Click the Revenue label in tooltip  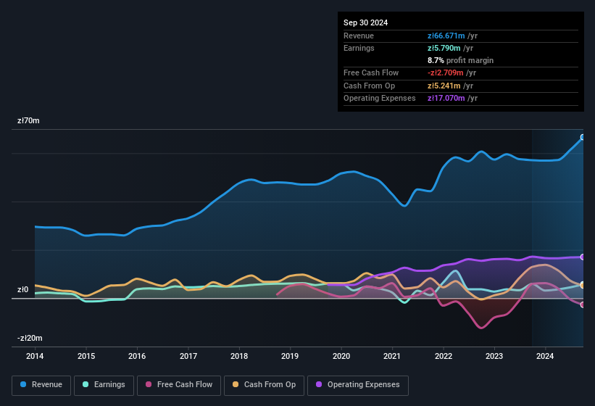pos(359,36)
